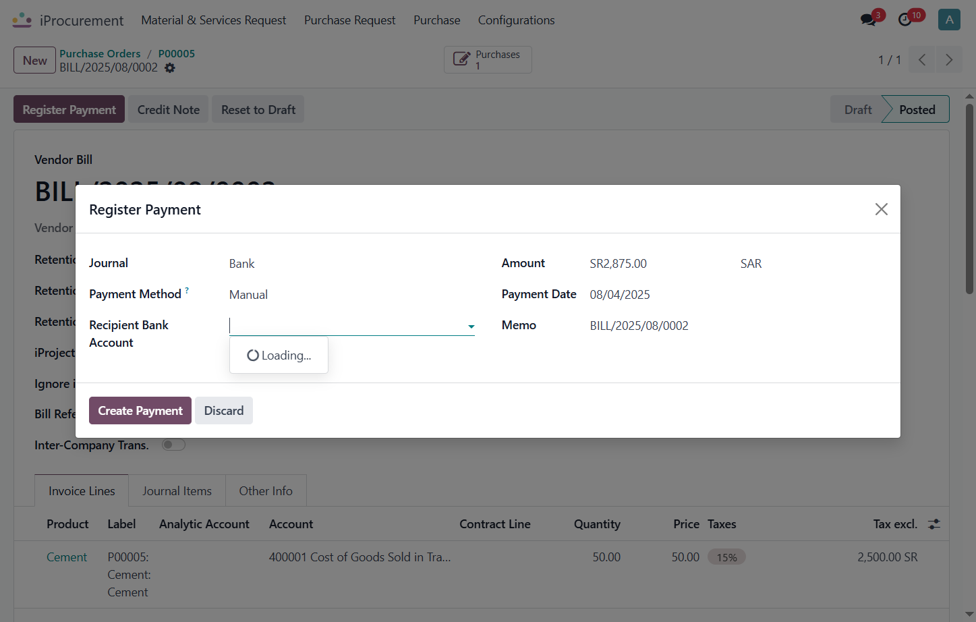Viewport: 976px width, 622px height.
Task: Open the user avatar menu
Action: click(949, 20)
